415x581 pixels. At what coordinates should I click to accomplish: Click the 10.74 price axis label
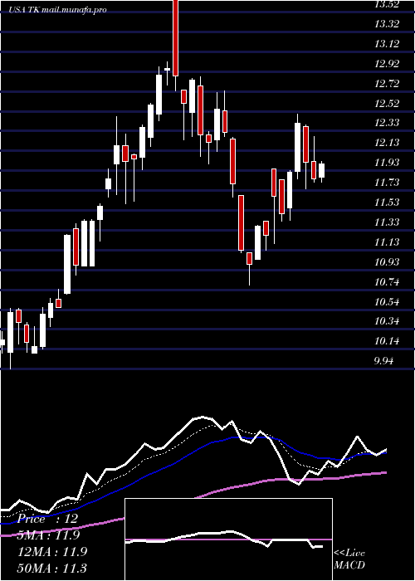click(x=387, y=282)
